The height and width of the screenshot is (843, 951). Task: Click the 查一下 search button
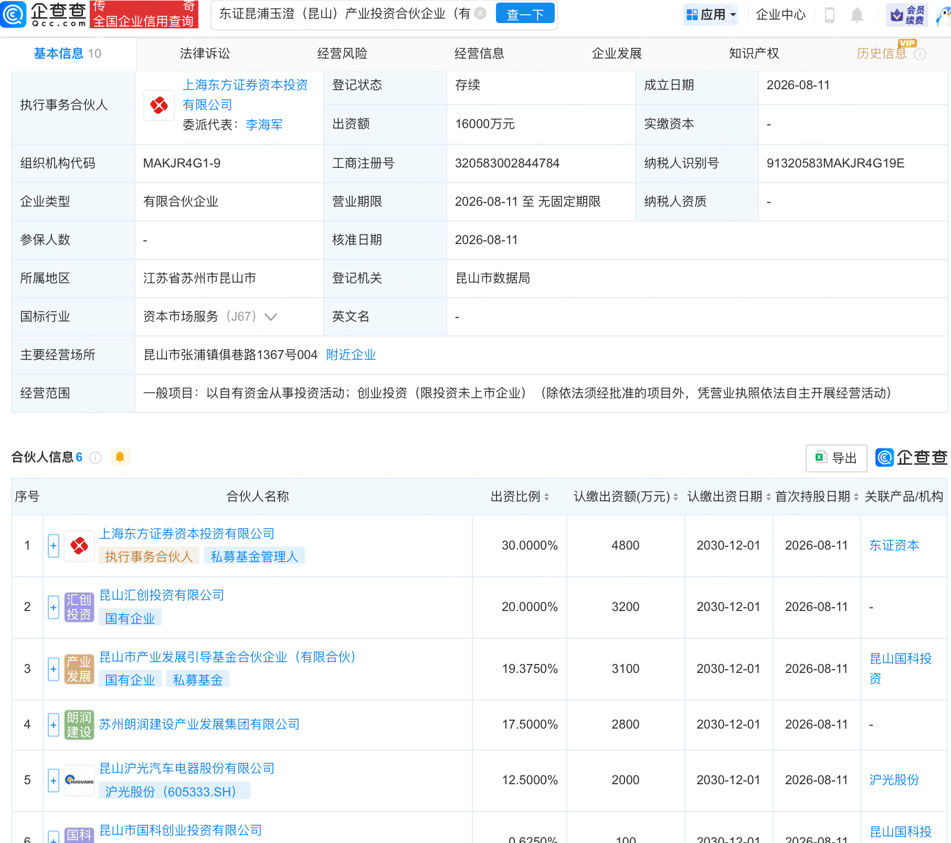pos(525,14)
